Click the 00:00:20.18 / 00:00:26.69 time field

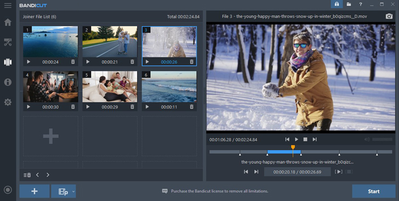coord(297,172)
